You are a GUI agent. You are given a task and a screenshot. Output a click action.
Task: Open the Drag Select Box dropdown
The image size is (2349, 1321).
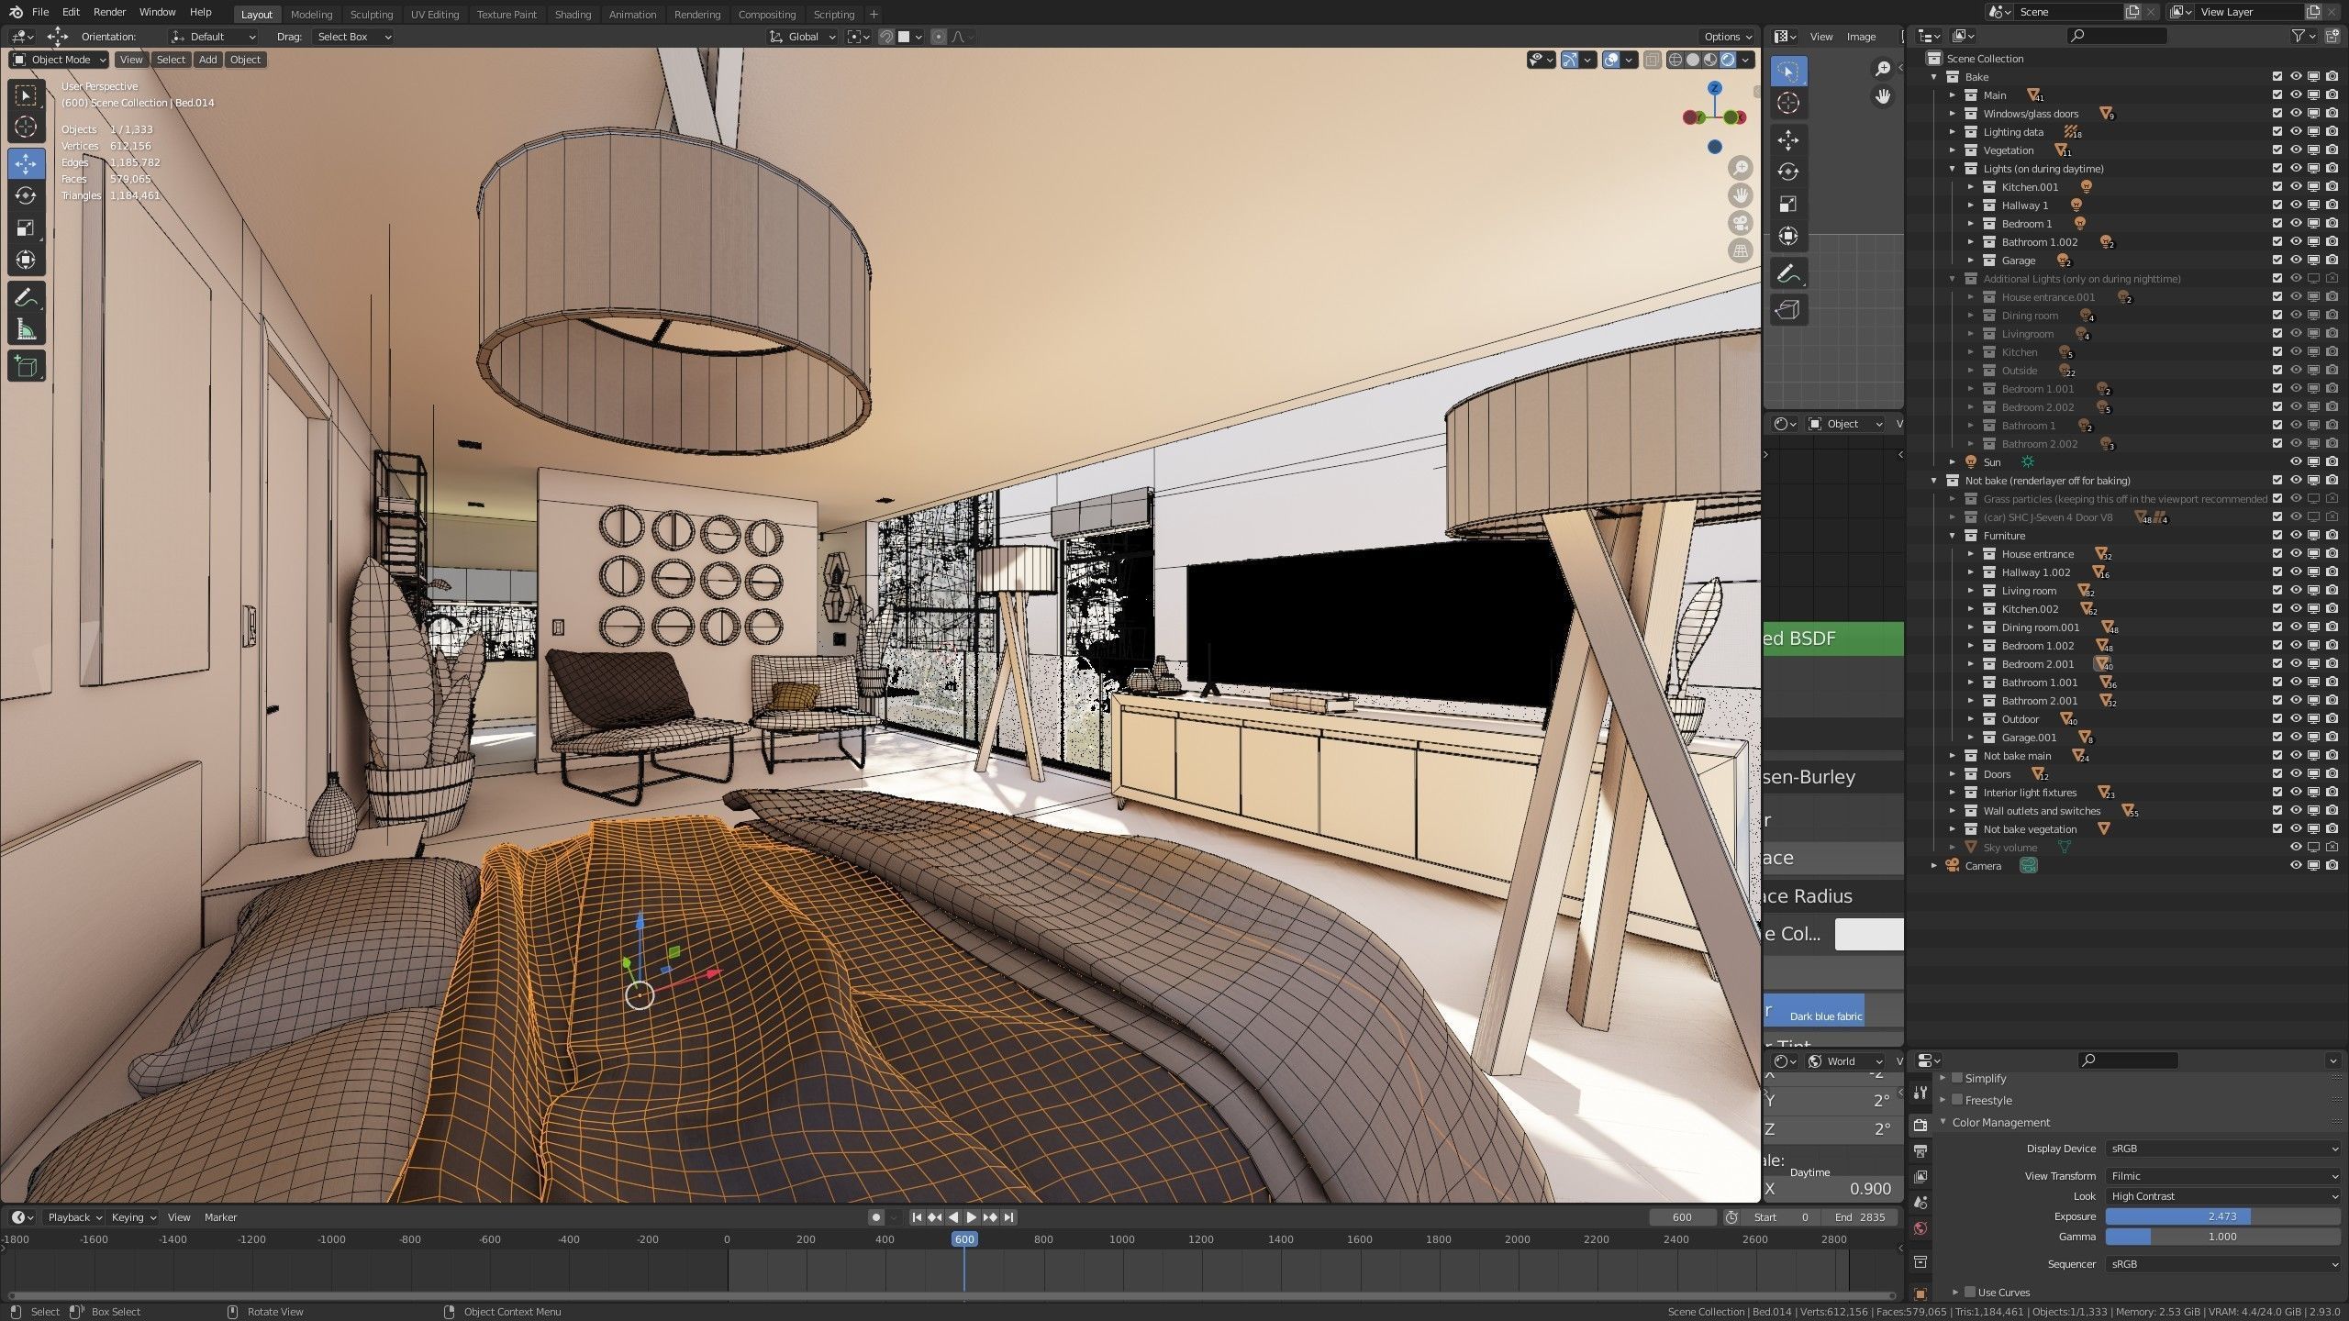click(353, 37)
